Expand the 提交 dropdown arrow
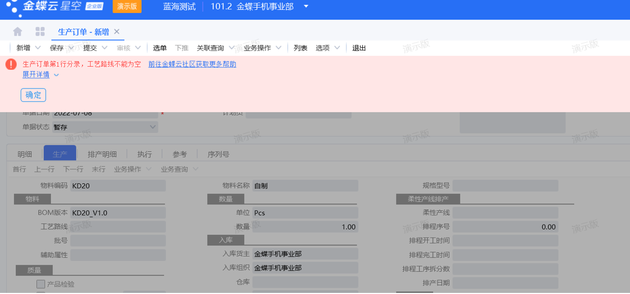Screen dimensions: 630x294 coord(105,48)
